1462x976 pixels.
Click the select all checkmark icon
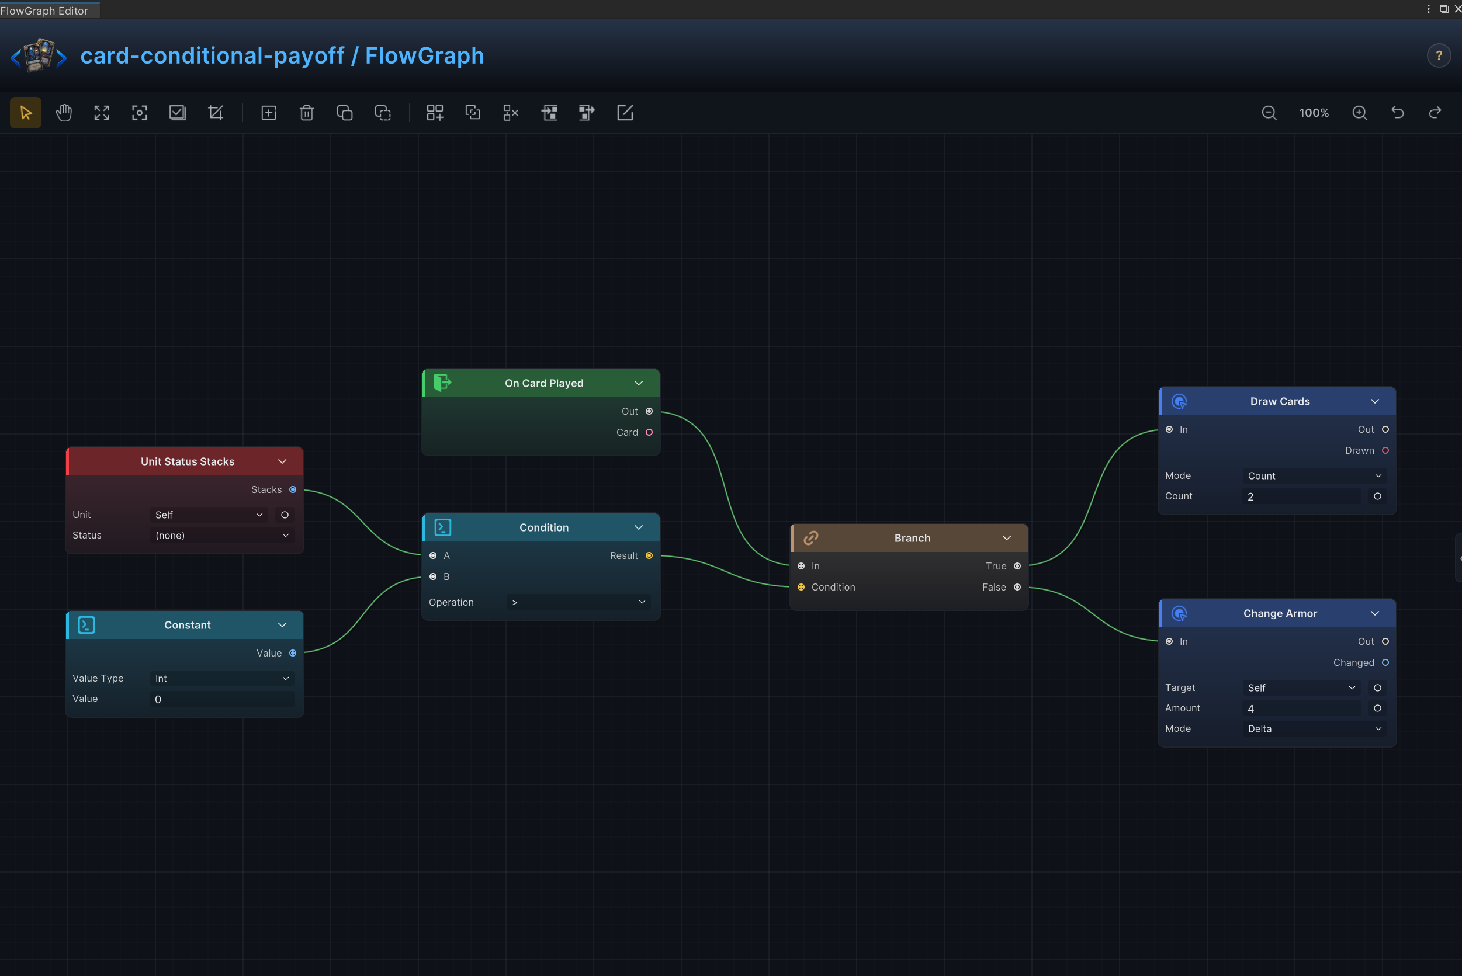tap(178, 113)
